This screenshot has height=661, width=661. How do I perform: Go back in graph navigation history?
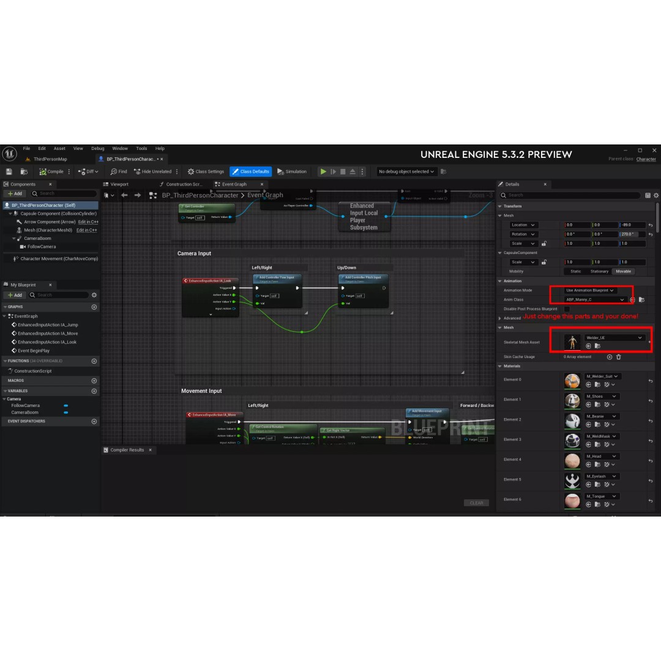(x=124, y=195)
